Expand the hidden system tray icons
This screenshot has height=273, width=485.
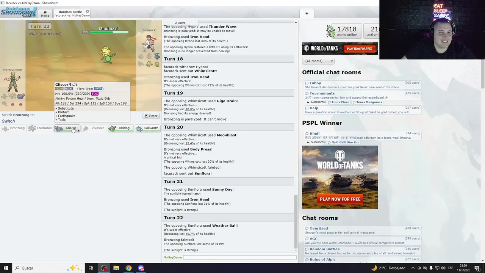pyautogui.click(x=413, y=268)
